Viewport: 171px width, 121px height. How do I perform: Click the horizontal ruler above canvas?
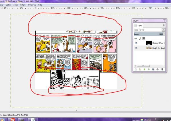point(85,8)
